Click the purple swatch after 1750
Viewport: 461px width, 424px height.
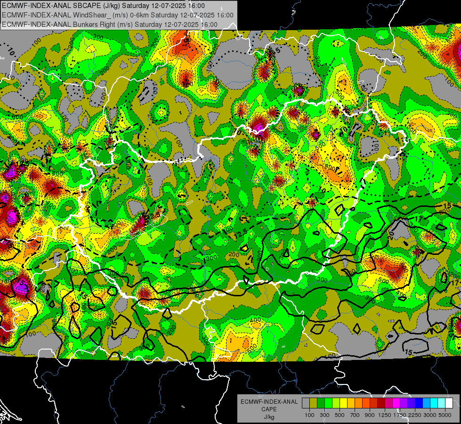tap(404, 403)
